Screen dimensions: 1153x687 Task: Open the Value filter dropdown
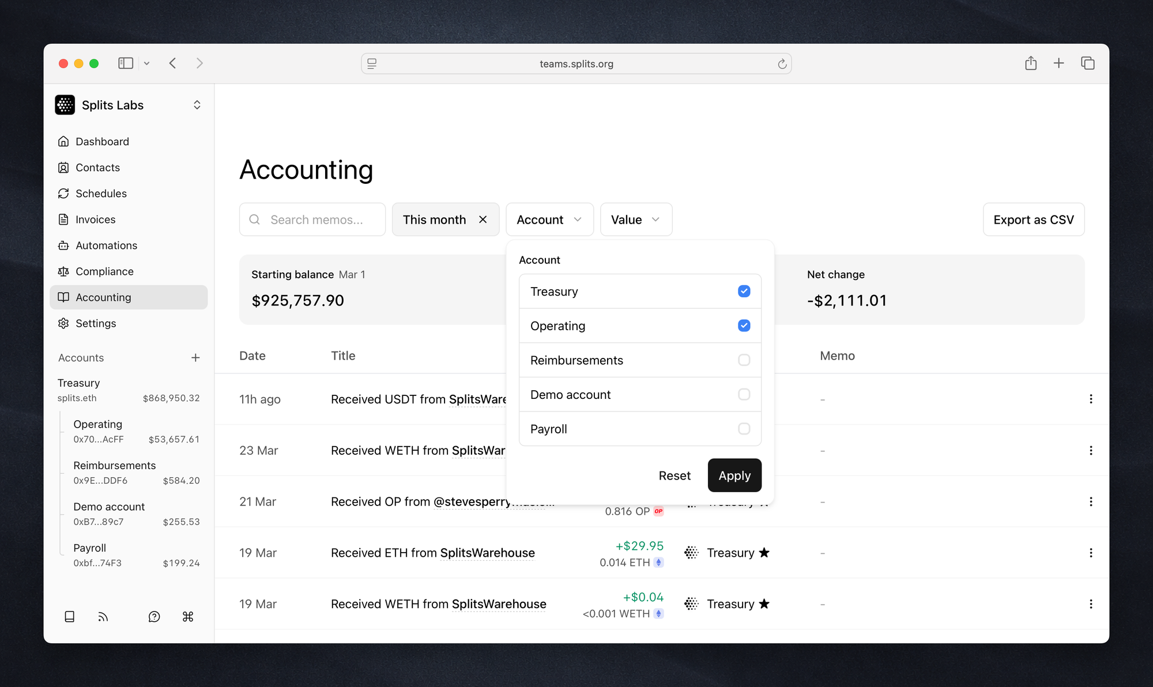(635, 220)
